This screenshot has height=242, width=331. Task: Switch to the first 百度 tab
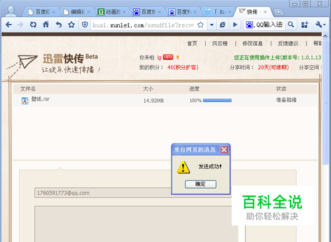[x=42, y=12]
